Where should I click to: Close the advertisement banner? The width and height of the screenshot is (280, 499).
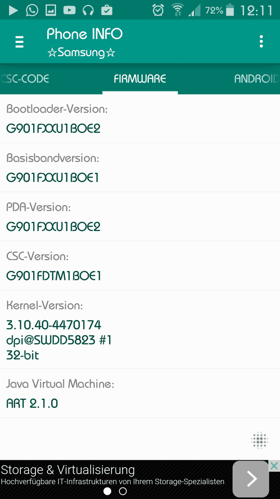pos(274,466)
